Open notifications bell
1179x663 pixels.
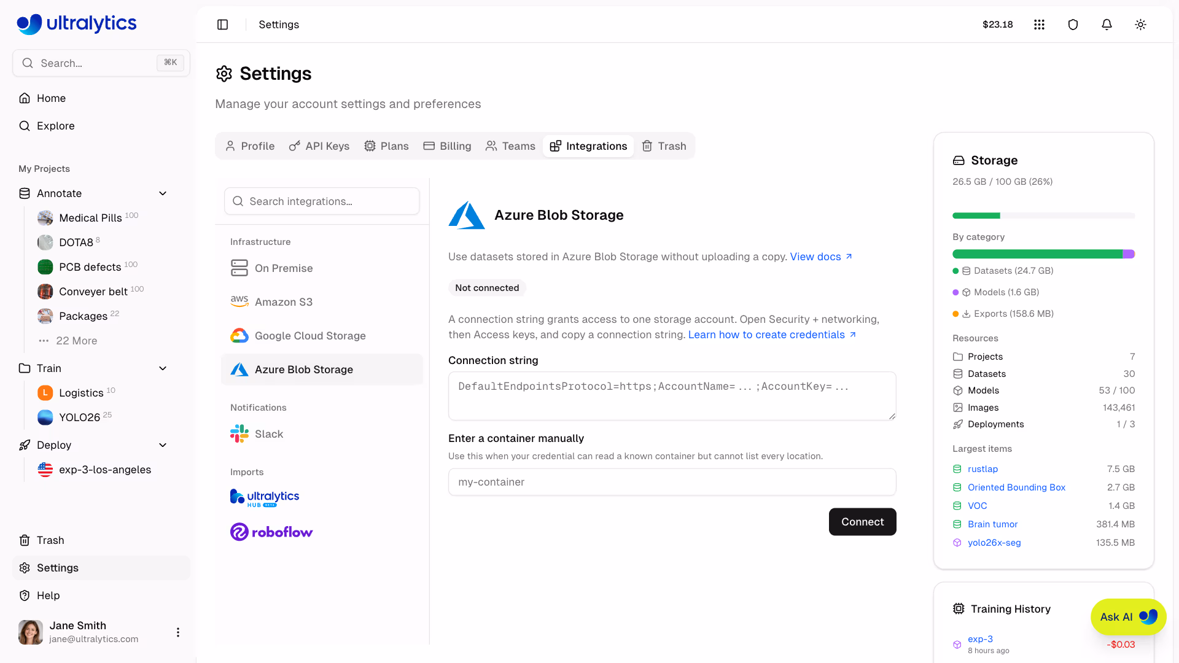tap(1107, 25)
